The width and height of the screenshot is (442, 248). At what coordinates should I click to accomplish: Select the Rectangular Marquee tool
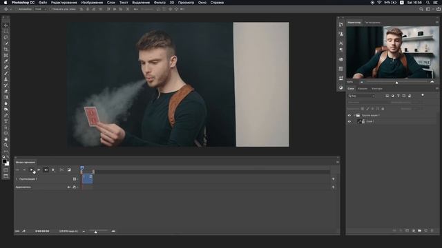pos(6,31)
